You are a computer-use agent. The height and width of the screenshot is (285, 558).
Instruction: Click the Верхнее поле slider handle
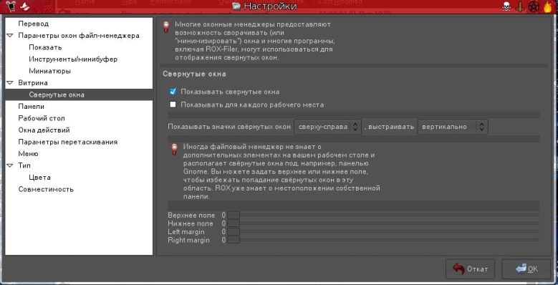coord(234,216)
